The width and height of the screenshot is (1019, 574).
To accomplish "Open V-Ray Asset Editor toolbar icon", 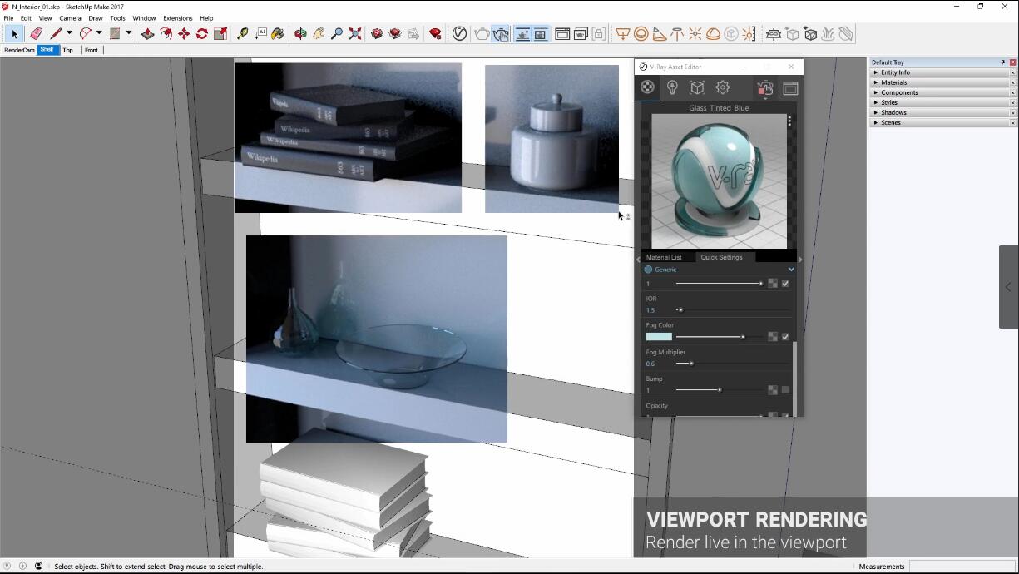I will pyautogui.click(x=459, y=34).
